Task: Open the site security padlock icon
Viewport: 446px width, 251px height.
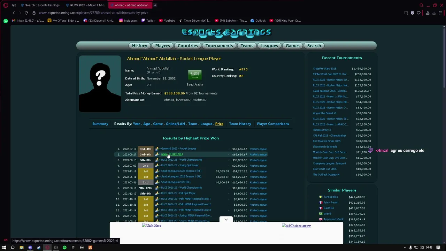Action: click(x=34, y=13)
